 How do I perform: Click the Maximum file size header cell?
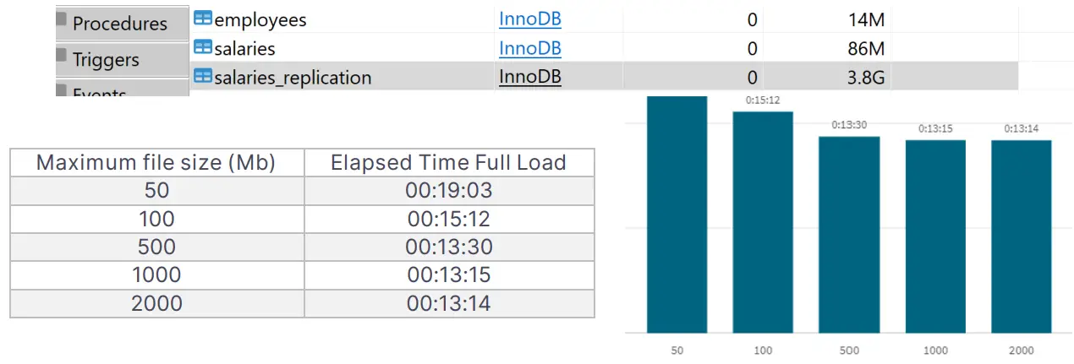click(x=156, y=163)
